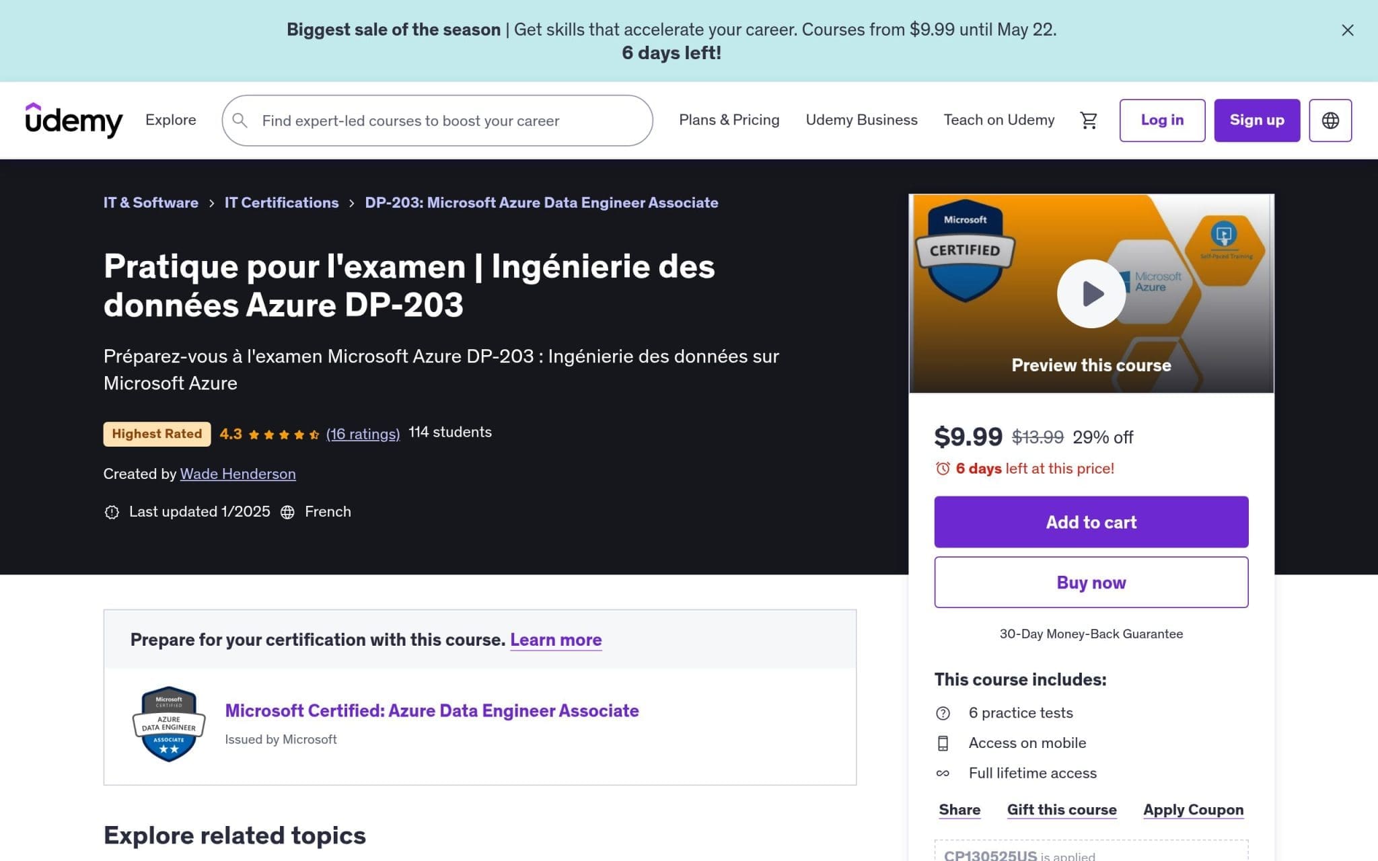1378x861 pixels.
Task: Click the 30-Day Money-Back Guarantee text
Action: tap(1091, 634)
